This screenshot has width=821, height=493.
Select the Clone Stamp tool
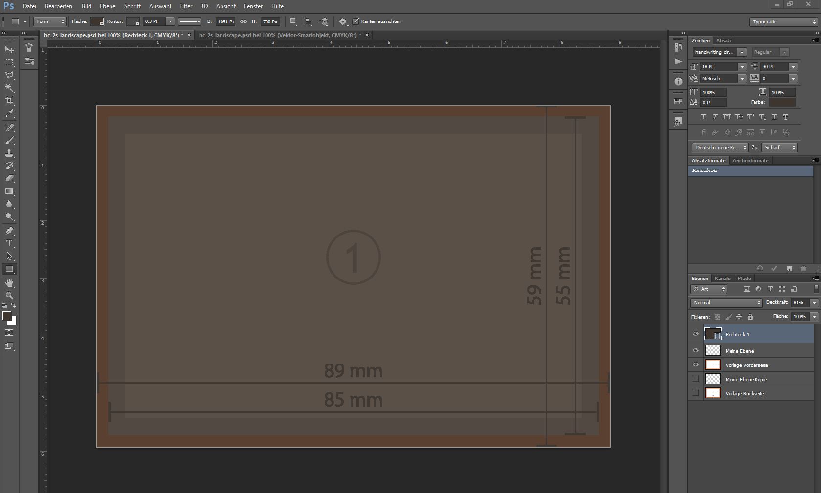(9, 153)
